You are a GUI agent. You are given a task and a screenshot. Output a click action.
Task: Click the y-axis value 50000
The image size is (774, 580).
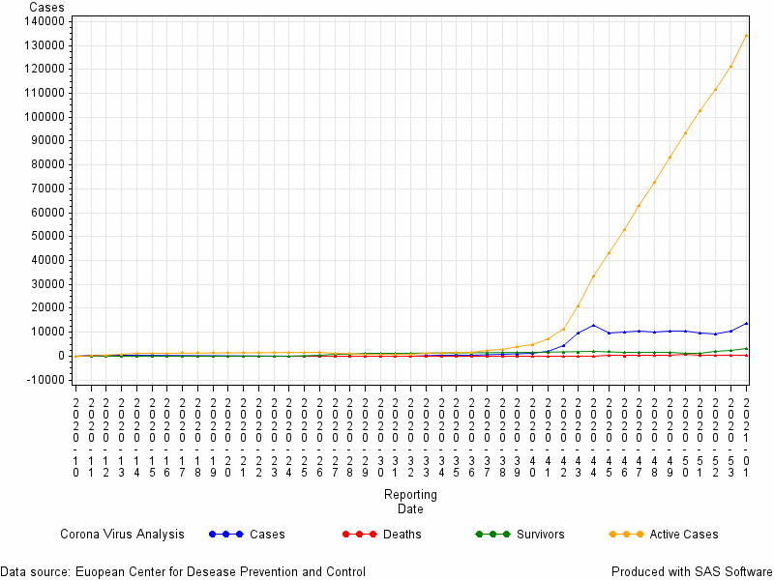[x=46, y=236]
